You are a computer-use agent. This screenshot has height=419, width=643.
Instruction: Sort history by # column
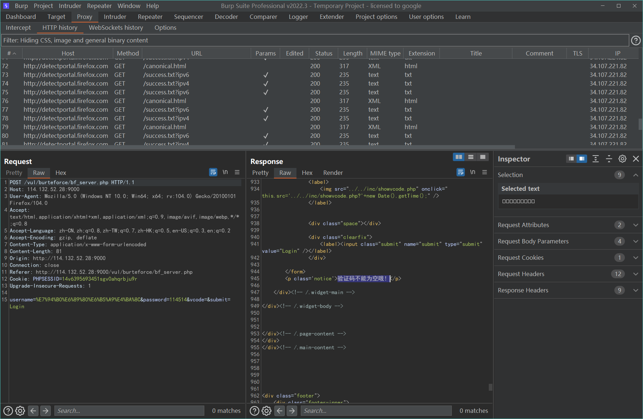tap(11, 53)
